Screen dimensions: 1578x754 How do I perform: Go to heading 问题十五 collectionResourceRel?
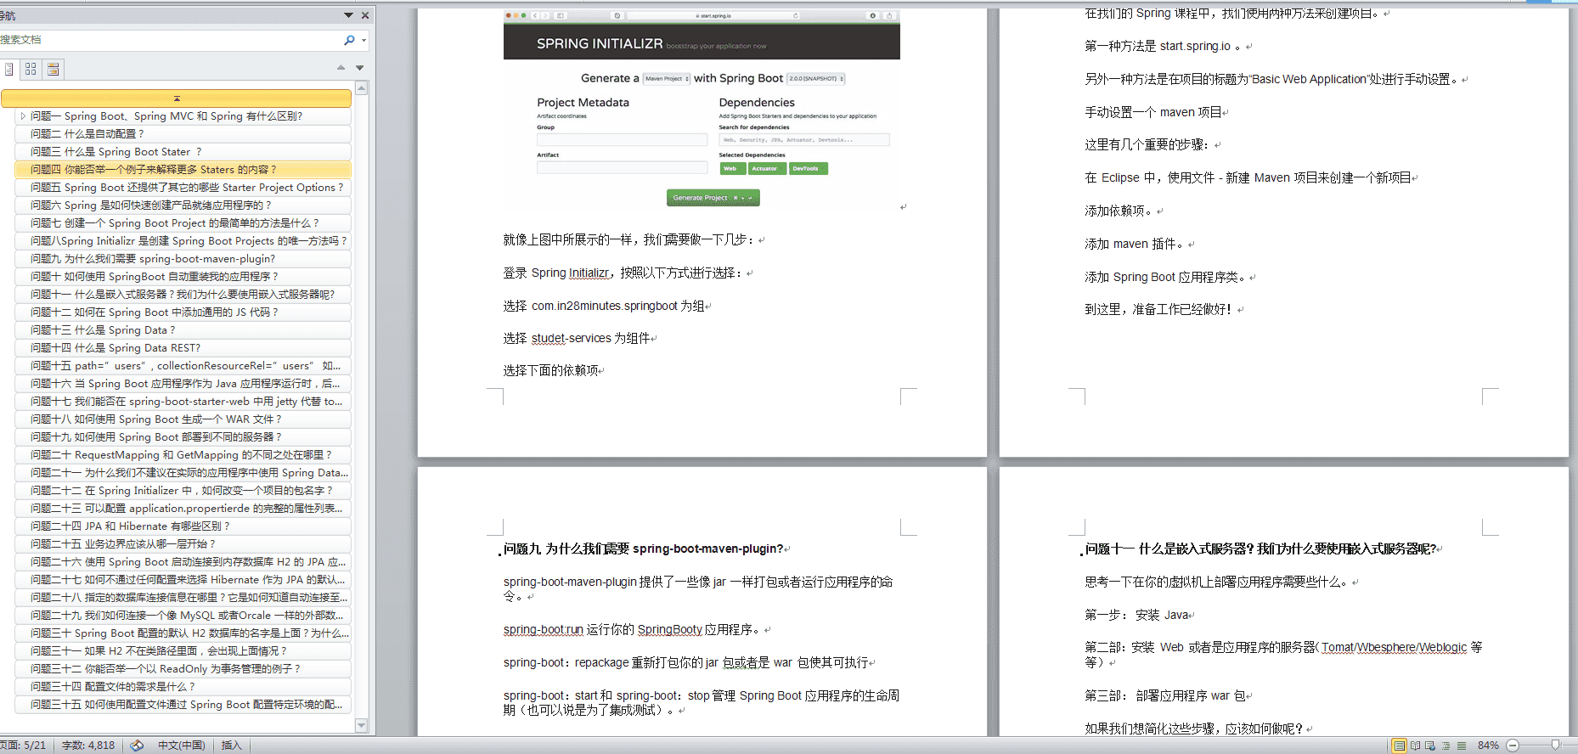click(x=183, y=366)
